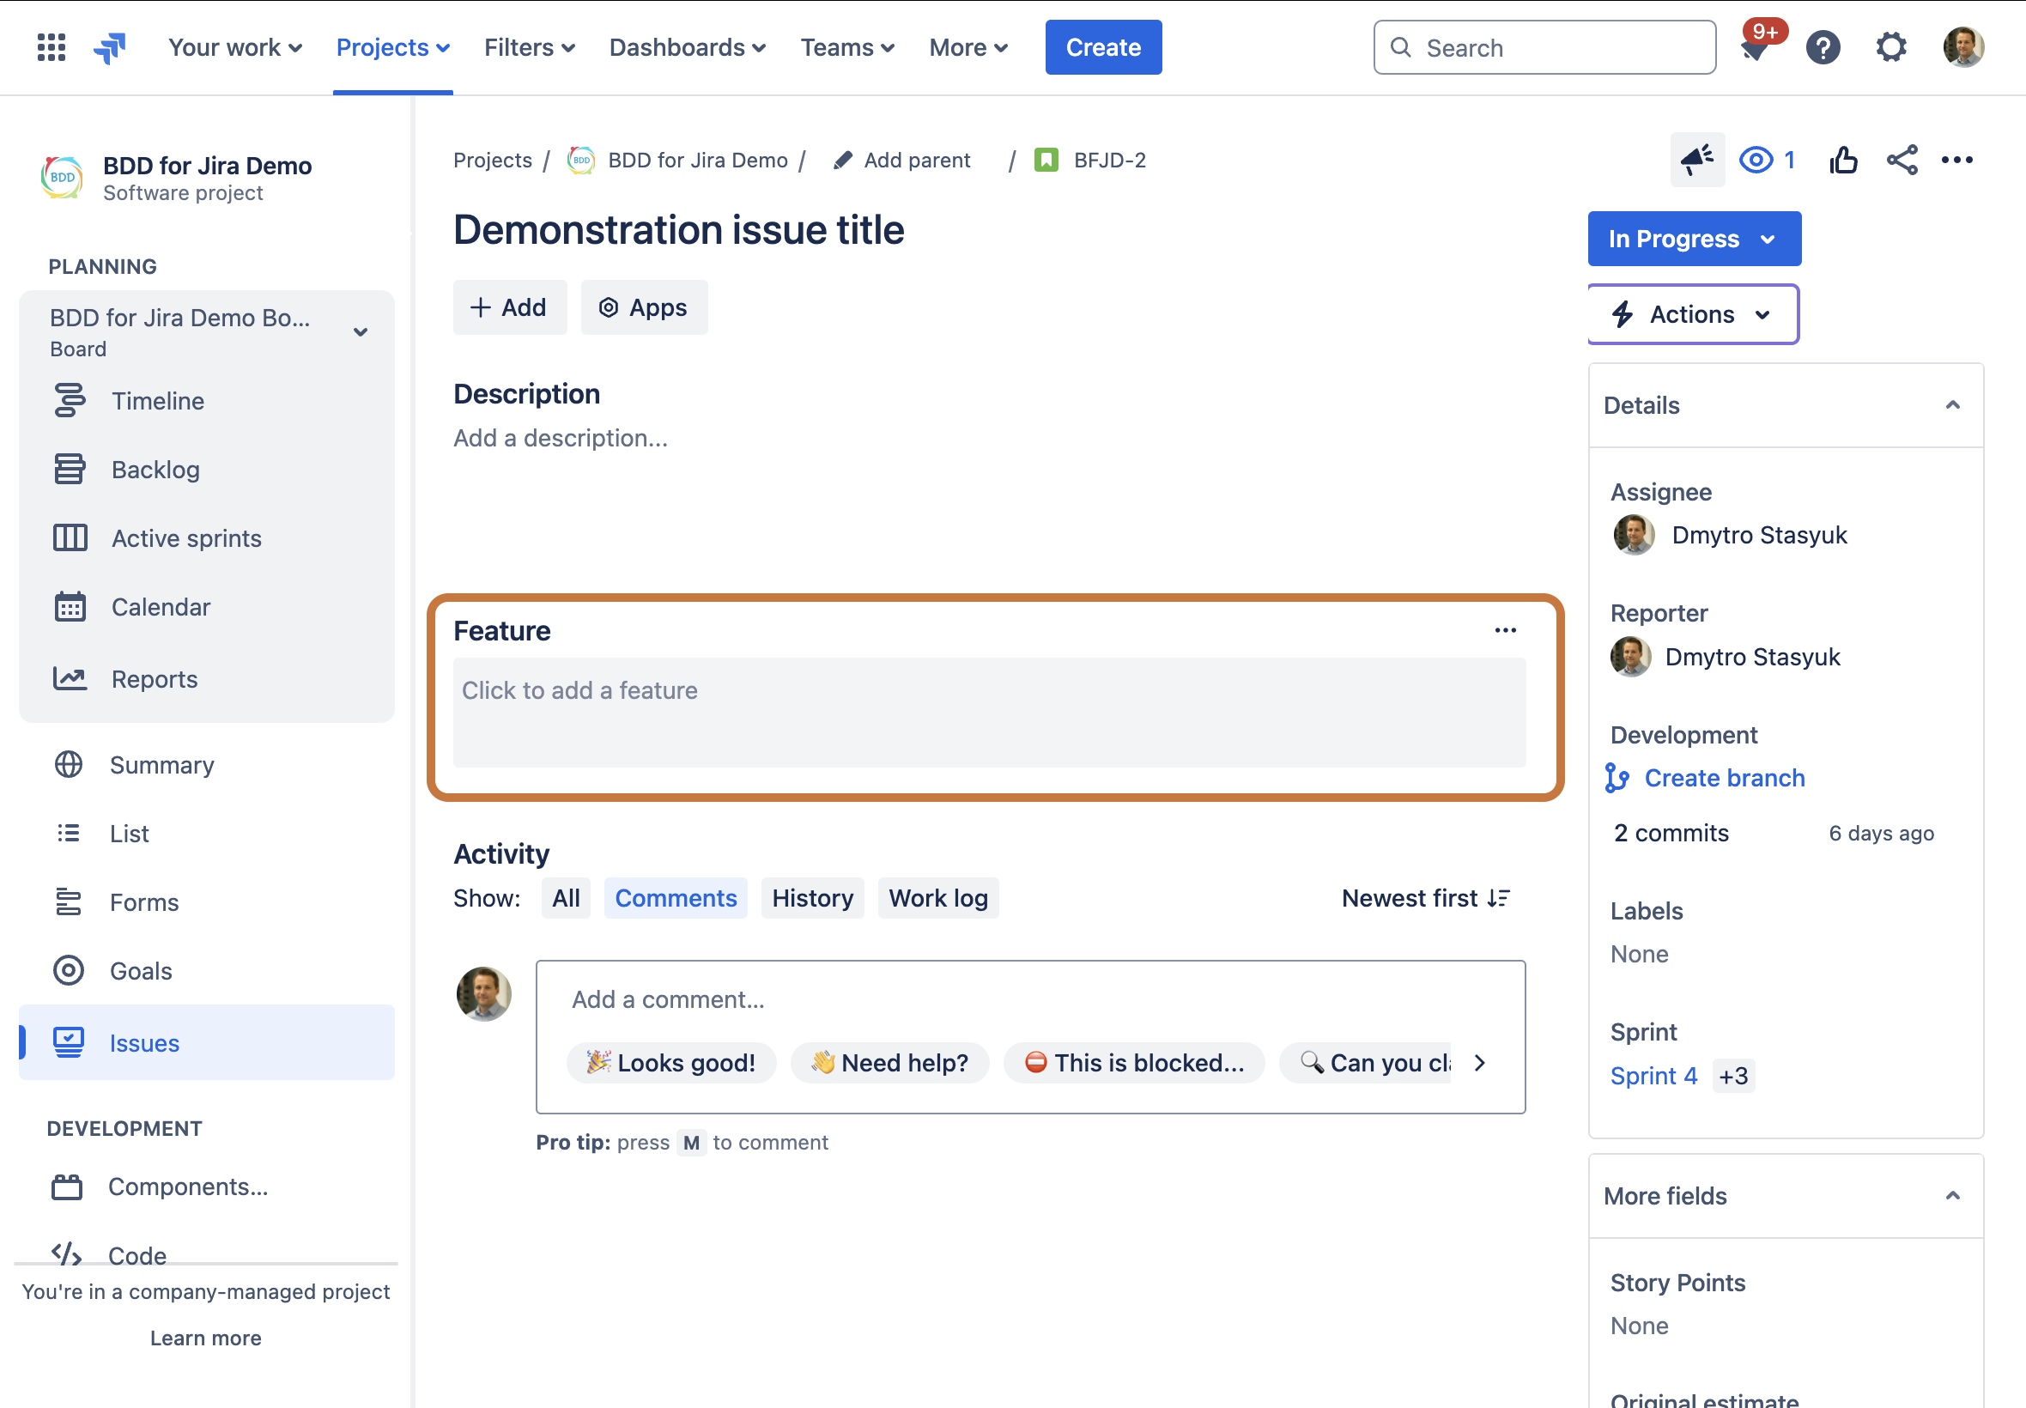2026x1408 pixels.
Task: Open Issues in the sidebar
Action: point(206,1042)
